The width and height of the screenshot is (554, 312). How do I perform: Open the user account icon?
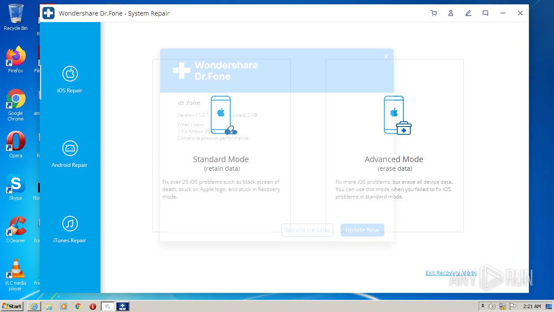click(x=451, y=13)
